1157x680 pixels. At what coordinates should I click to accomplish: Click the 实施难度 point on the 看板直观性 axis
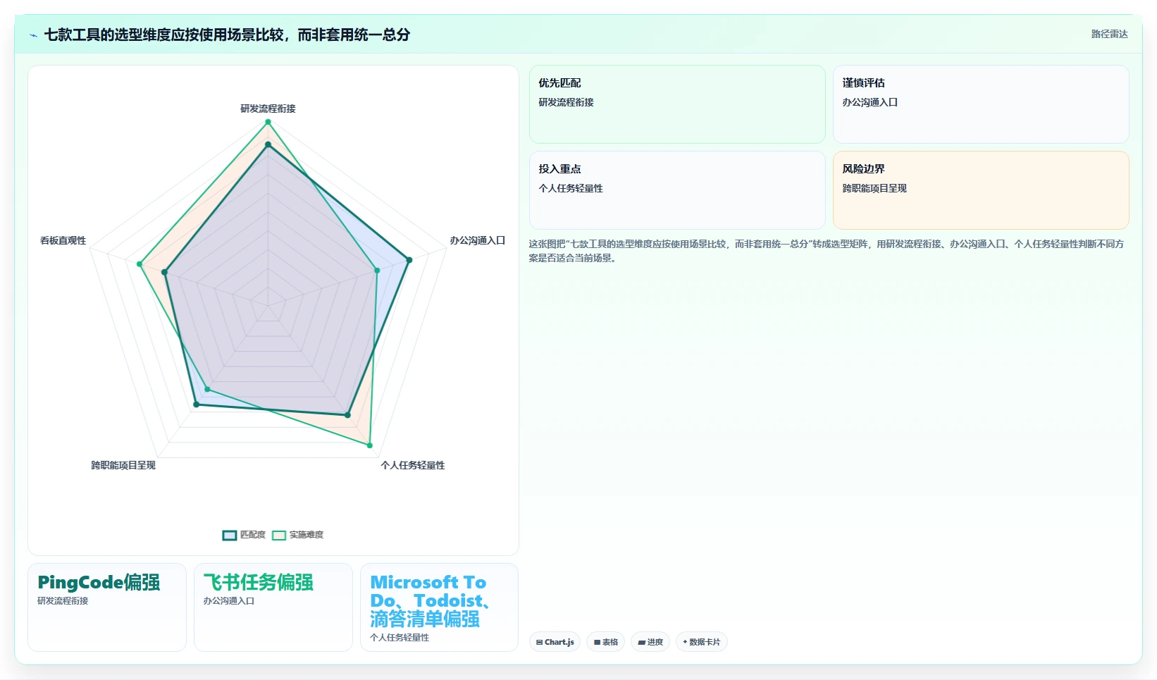pos(140,264)
